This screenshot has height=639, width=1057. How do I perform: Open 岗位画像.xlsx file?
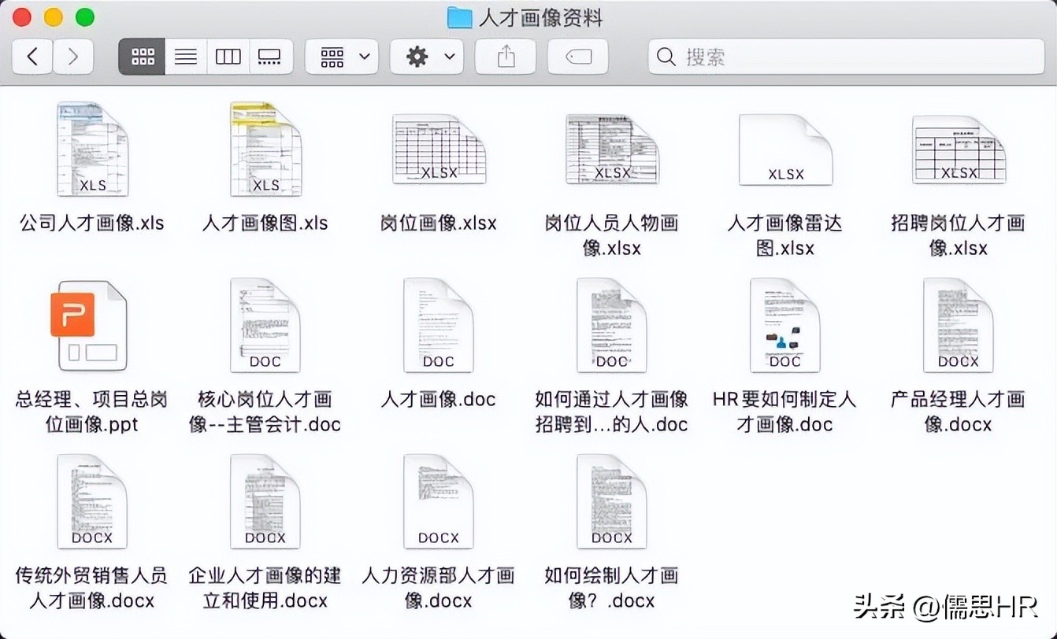(x=439, y=150)
